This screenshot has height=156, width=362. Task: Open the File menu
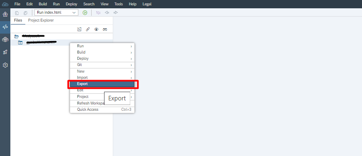click(17, 4)
